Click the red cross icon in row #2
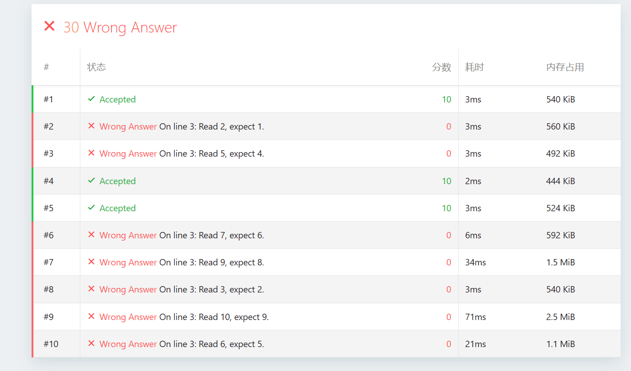Viewport: 631px width, 371px height. pos(91,126)
